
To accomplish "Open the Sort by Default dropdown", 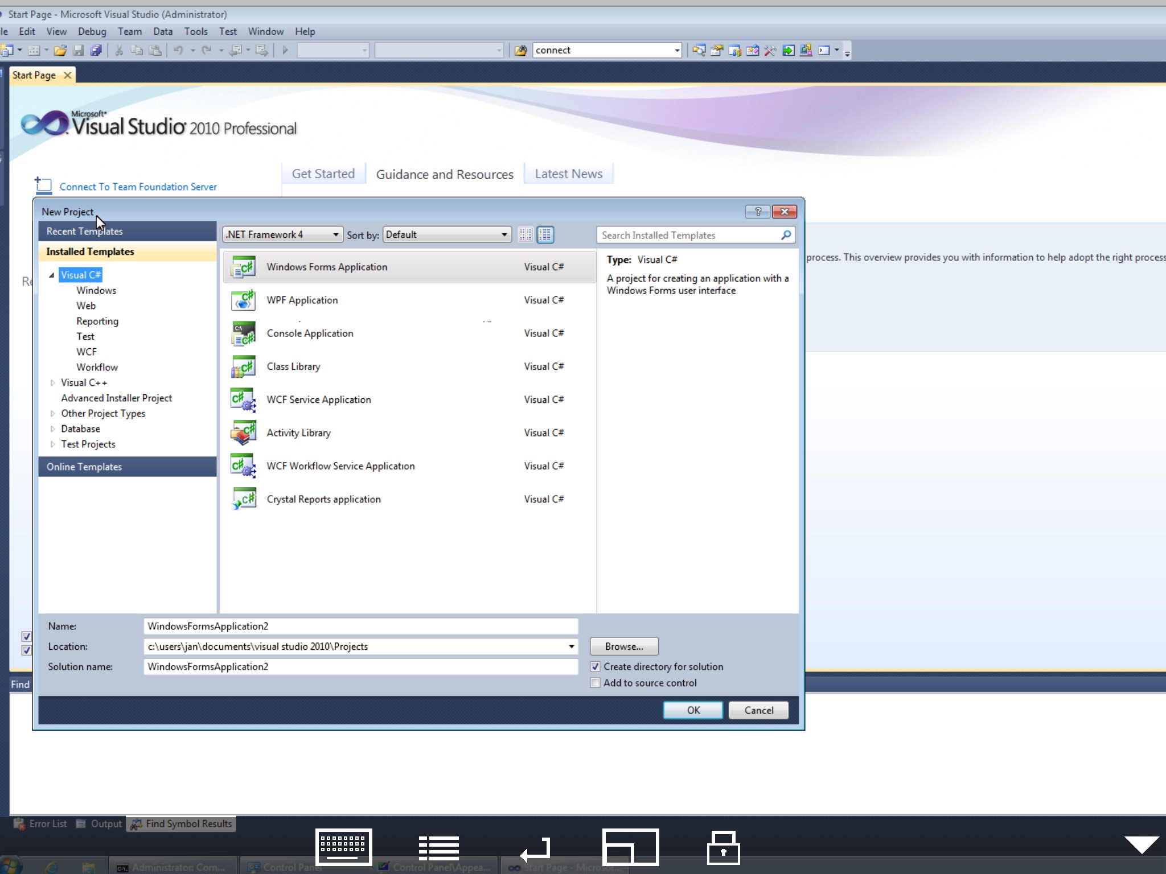I will (447, 234).
